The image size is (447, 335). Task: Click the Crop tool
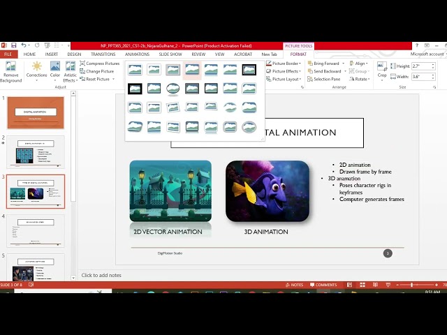[382, 71]
